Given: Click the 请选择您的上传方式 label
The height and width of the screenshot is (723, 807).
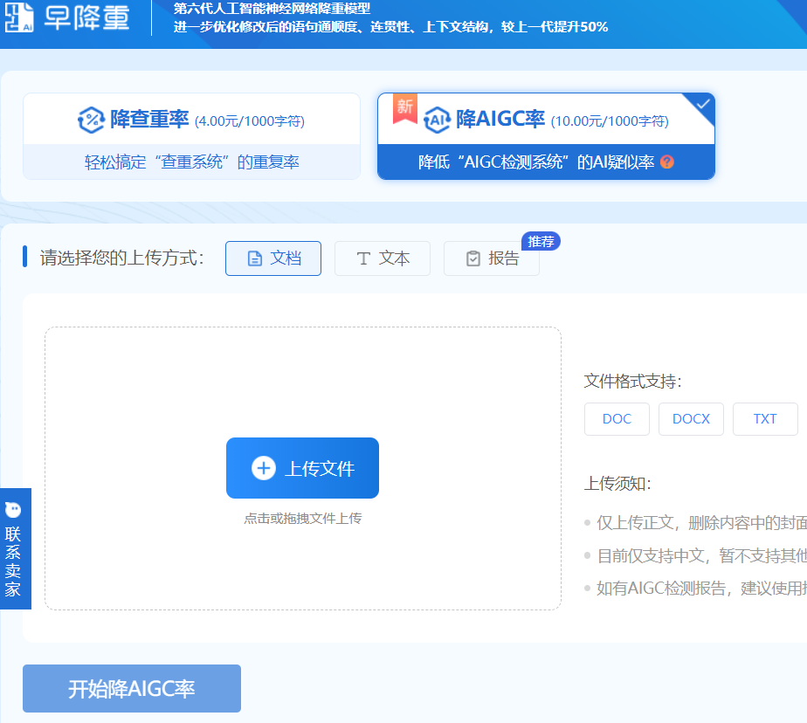Looking at the screenshot, I should (x=122, y=258).
